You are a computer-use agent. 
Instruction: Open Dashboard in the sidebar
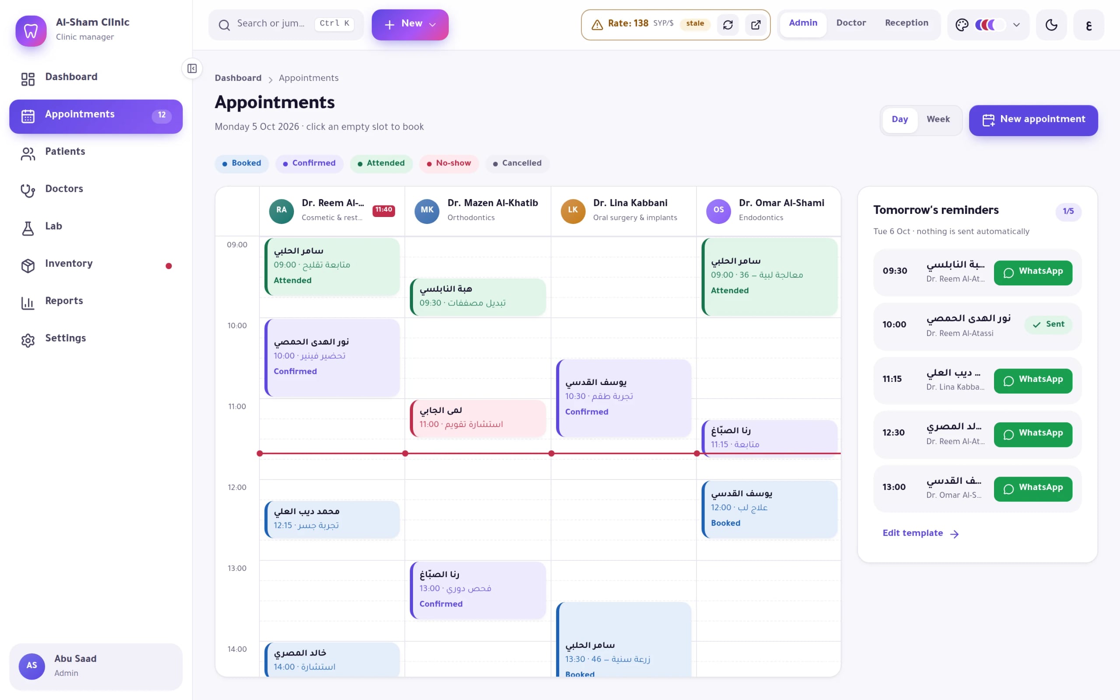pos(96,77)
